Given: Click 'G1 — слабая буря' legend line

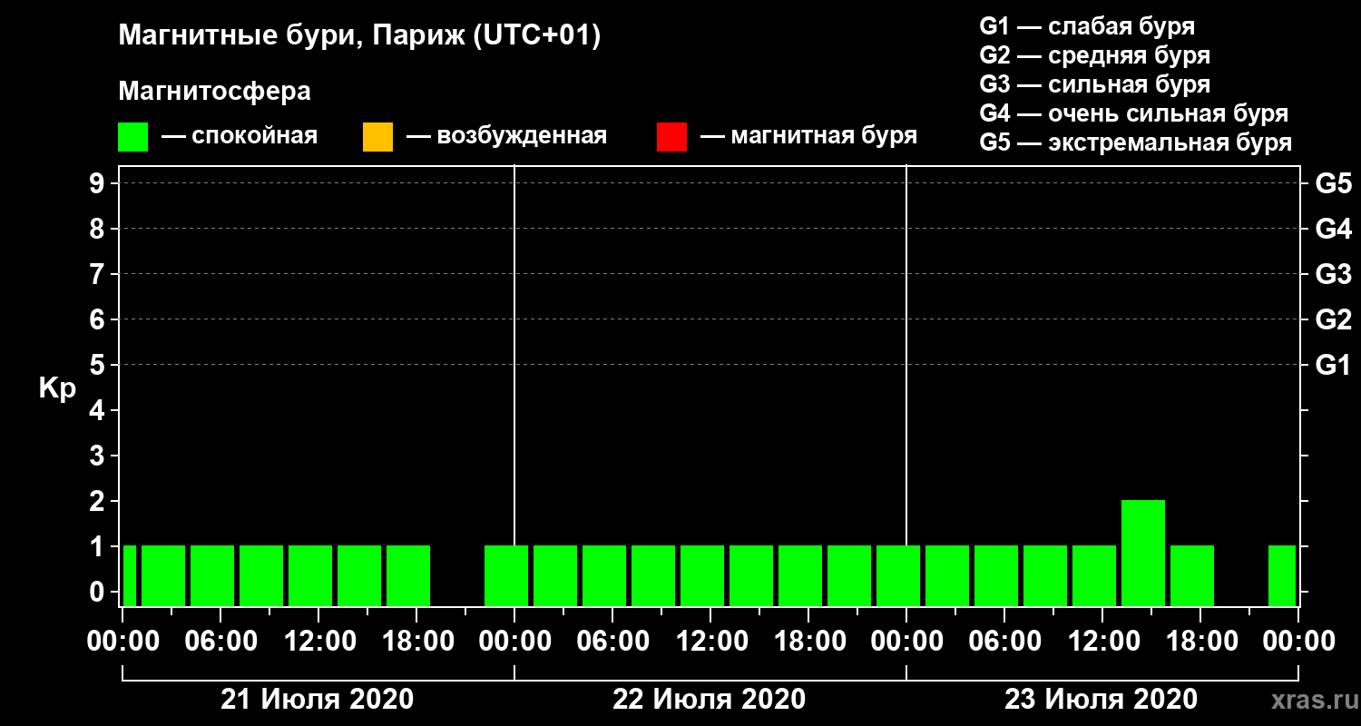Looking at the screenshot, I should 1087,26.
